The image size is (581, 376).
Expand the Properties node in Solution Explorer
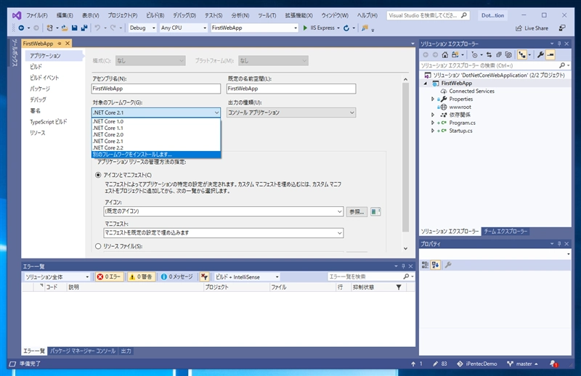point(432,99)
